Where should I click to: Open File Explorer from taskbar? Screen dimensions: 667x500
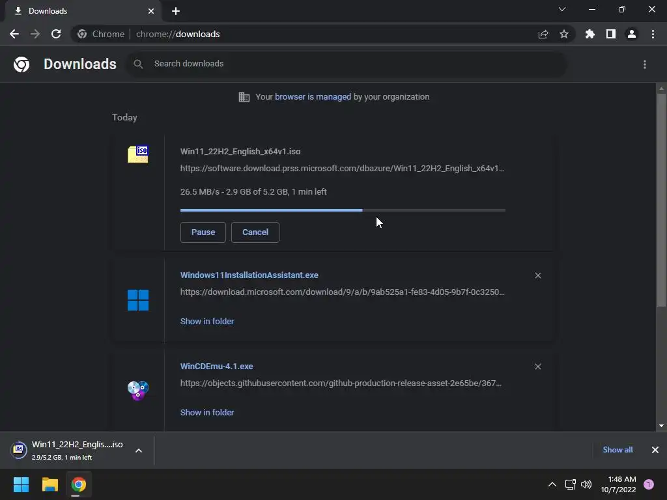tap(50, 484)
